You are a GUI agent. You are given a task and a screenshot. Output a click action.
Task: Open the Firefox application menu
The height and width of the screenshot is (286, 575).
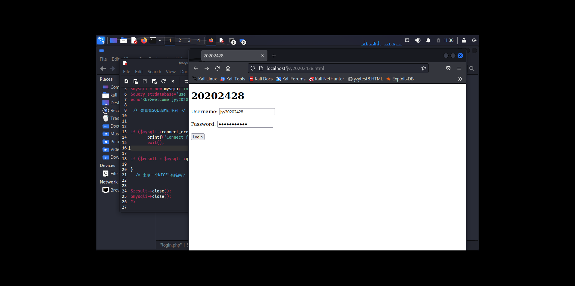tap(459, 68)
